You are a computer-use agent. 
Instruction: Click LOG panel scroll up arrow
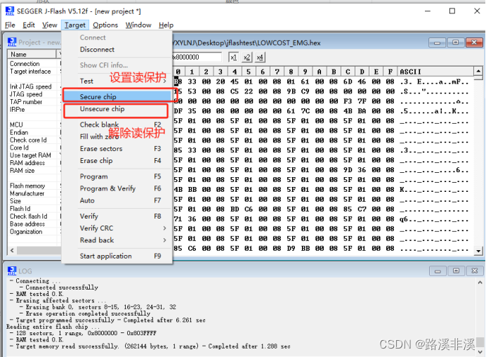[480, 283]
